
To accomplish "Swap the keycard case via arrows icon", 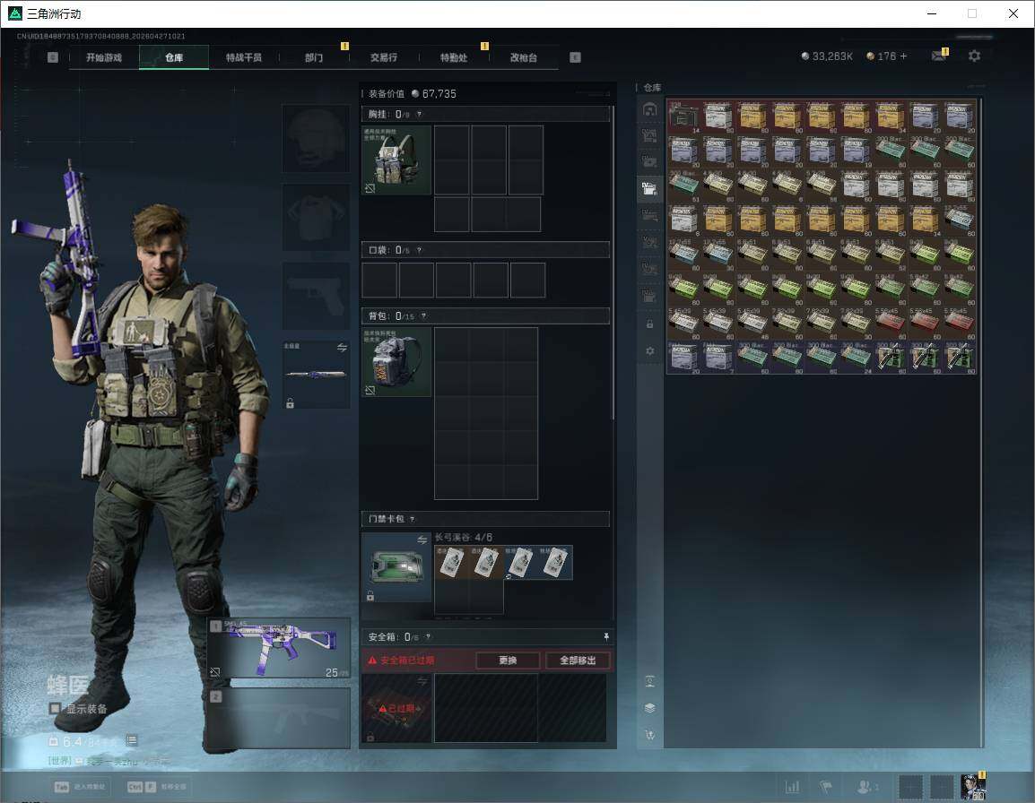I will 422,540.
